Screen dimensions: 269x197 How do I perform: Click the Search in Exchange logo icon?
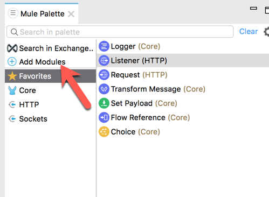pos(12,48)
